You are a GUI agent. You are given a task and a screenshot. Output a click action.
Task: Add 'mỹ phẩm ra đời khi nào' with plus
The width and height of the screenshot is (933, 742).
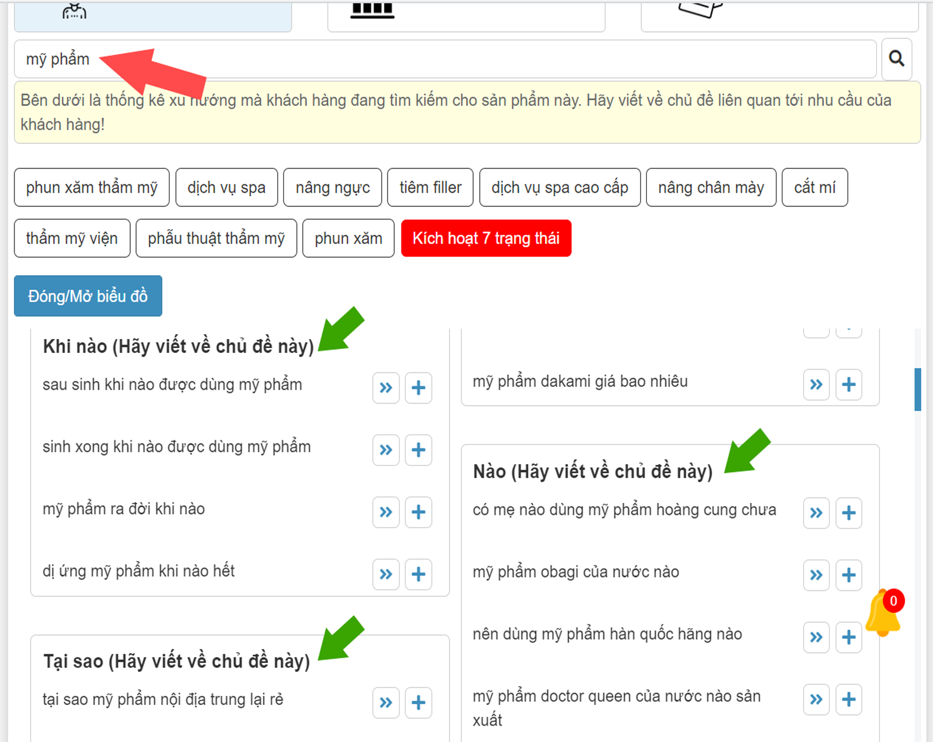[418, 512]
